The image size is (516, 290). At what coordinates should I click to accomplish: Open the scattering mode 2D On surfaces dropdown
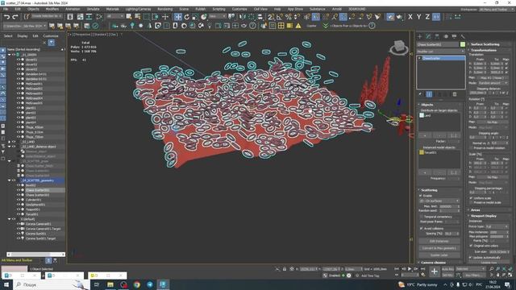pyautogui.click(x=439, y=201)
